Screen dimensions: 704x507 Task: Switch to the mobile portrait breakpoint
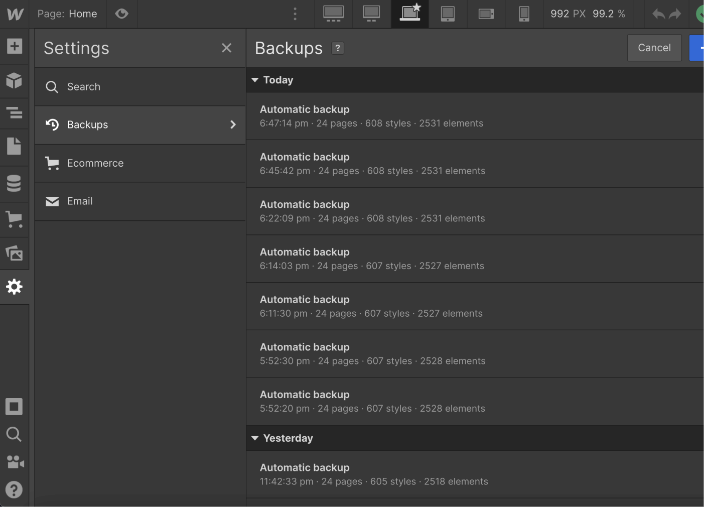point(524,14)
